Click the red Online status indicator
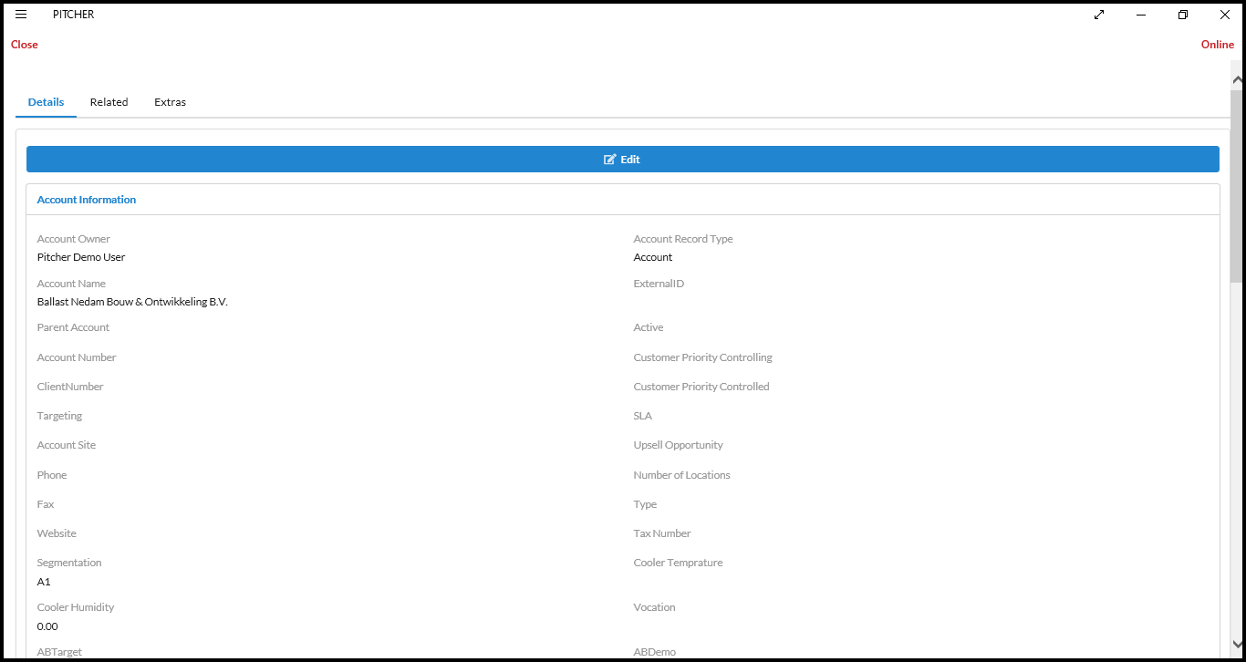This screenshot has height=662, width=1246. click(1217, 44)
